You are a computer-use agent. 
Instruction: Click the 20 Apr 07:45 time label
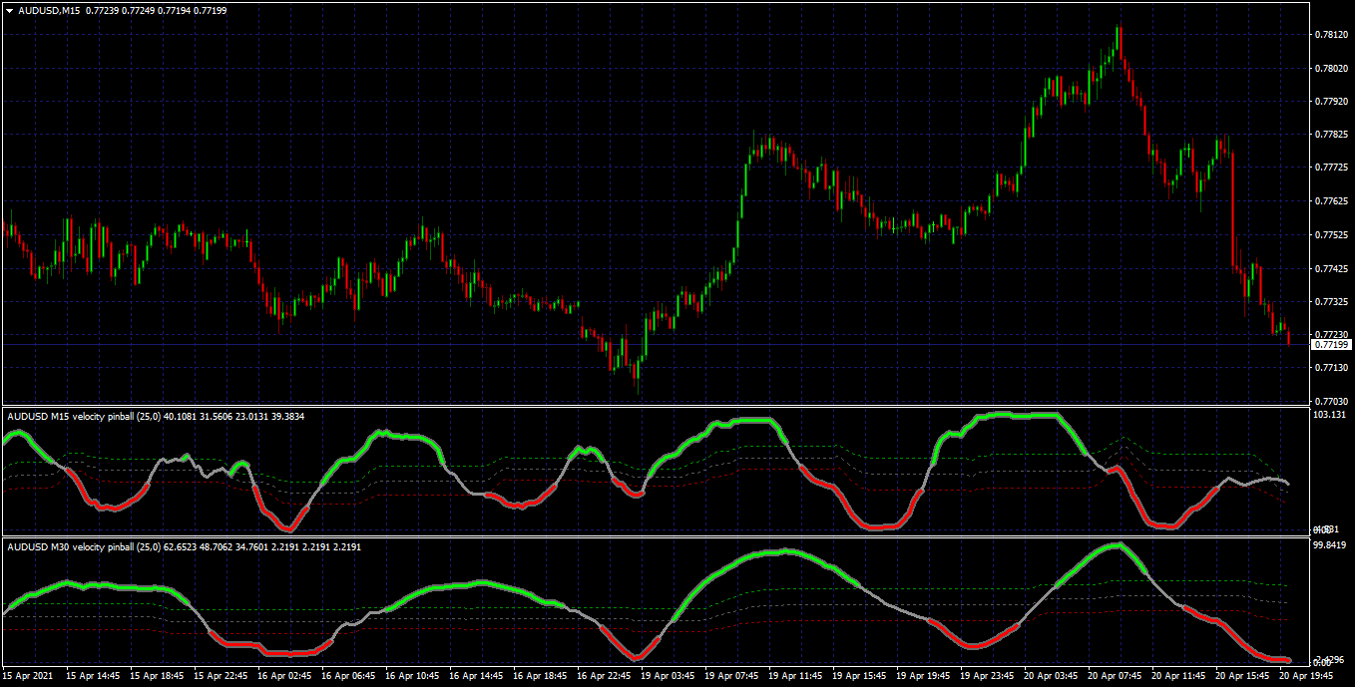coord(1115,675)
